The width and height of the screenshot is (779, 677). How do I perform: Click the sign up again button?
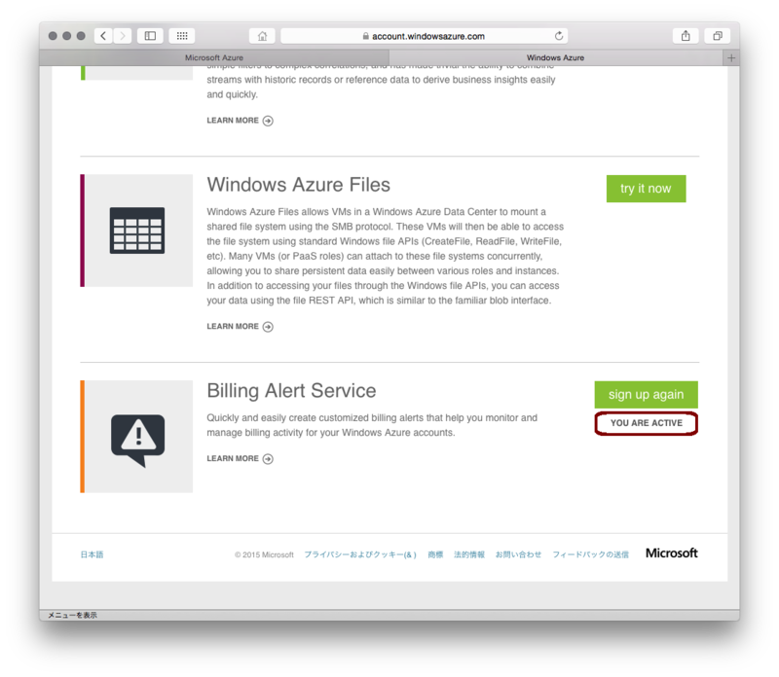(646, 395)
